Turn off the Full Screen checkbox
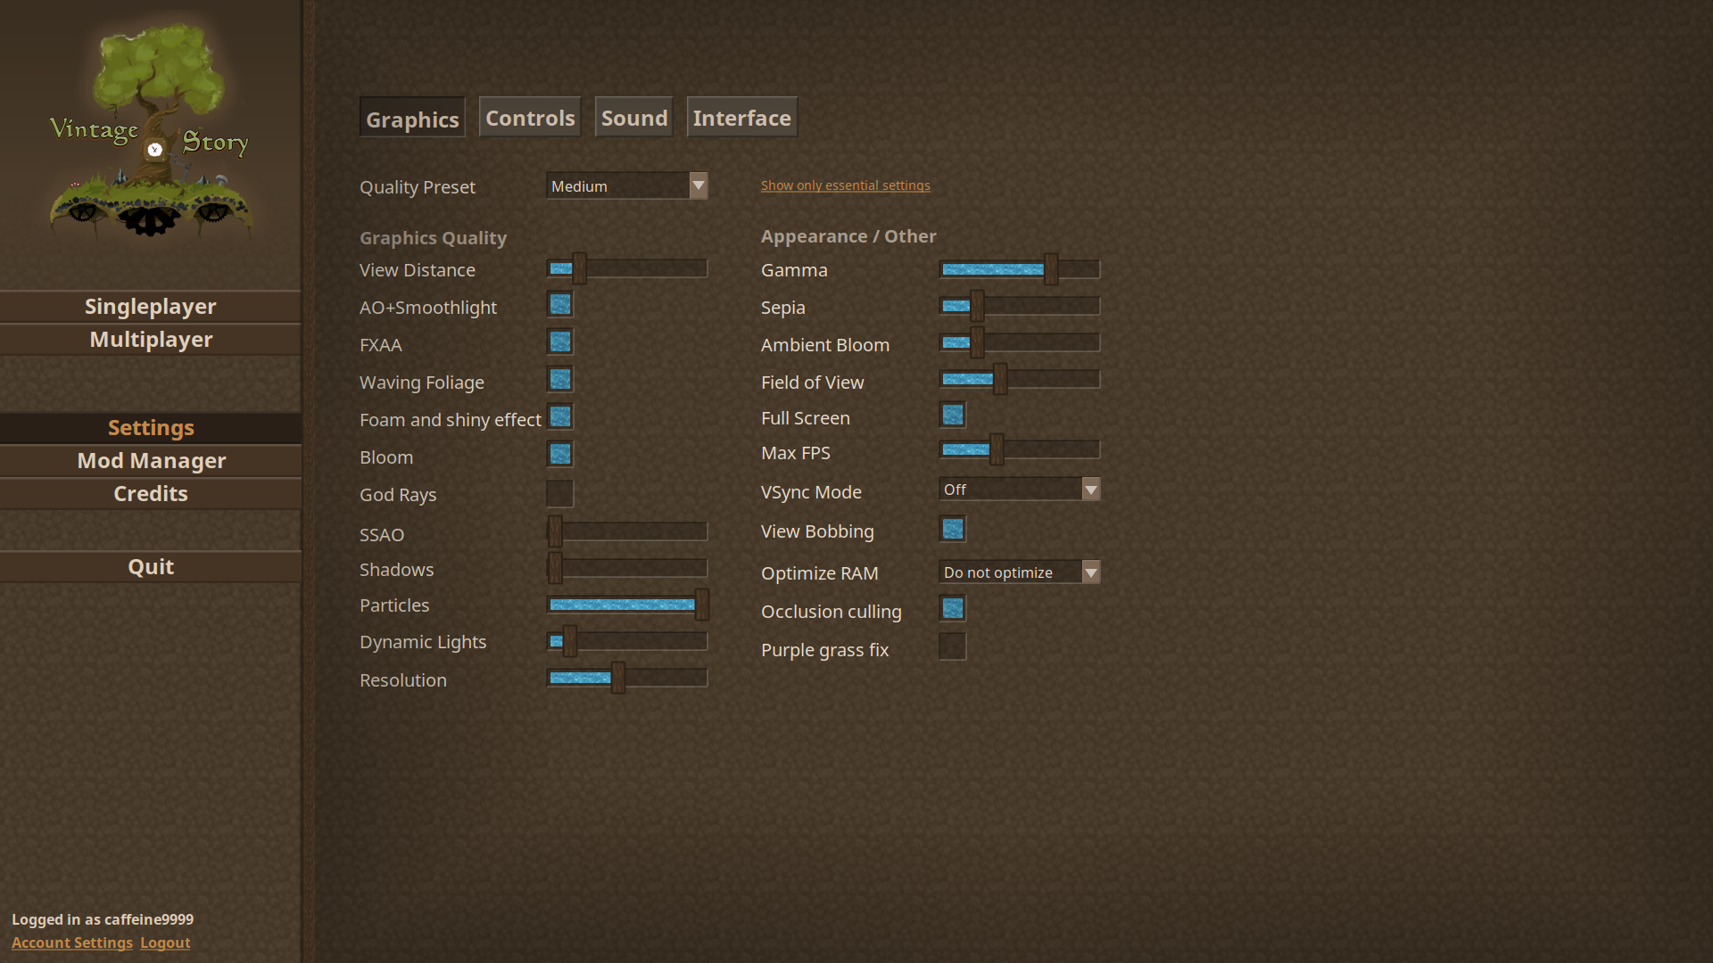 pos(953,416)
